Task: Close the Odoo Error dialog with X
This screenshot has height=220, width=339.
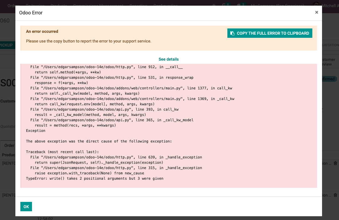Action: point(316,12)
